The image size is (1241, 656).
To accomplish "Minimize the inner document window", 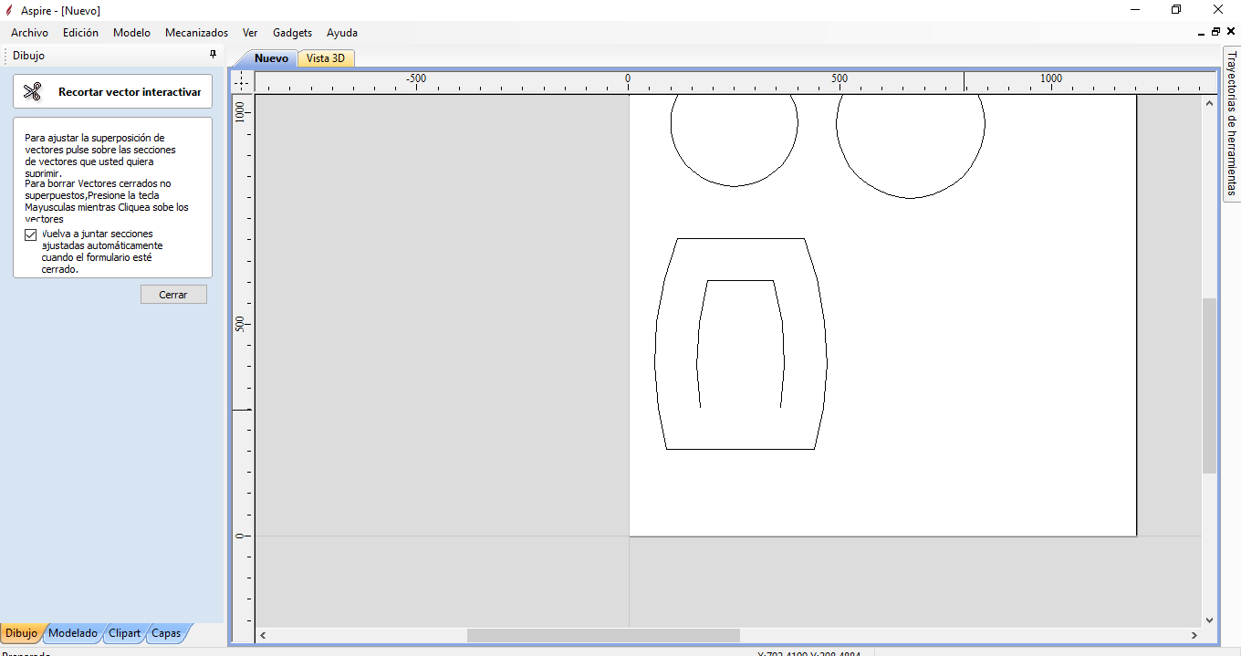I will [x=1201, y=32].
